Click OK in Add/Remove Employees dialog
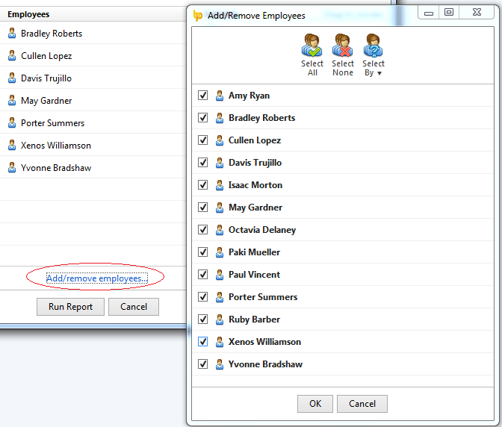The height and width of the screenshot is (427, 502). [x=315, y=404]
